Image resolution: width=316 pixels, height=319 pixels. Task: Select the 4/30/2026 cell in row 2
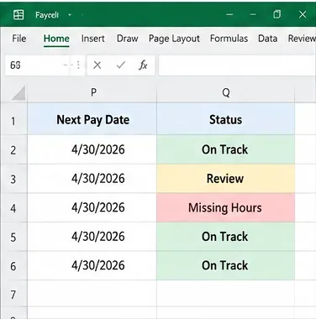pos(92,149)
